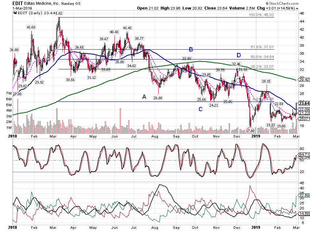Select the 45.02 peak price label
The height and width of the screenshot is (231, 310).
(59, 13)
